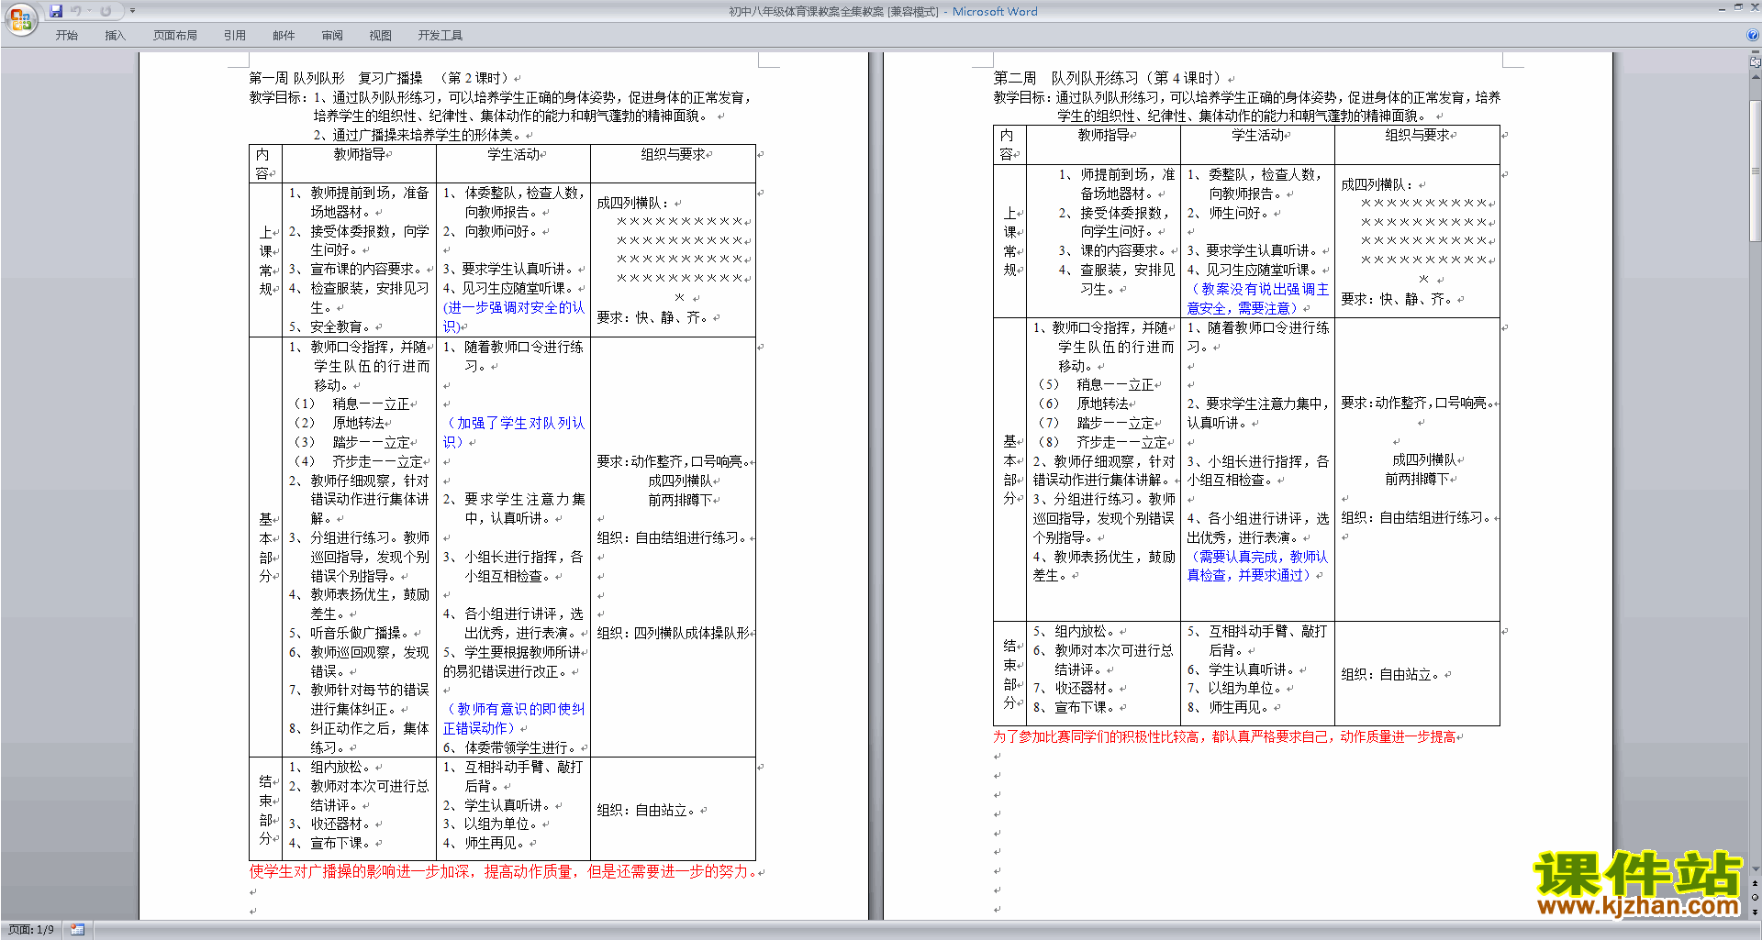Image resolution: width=1762 pixels, height=940 pixels.
Task: Click the scrollbar down arrow
Action: coord(1756,868)
